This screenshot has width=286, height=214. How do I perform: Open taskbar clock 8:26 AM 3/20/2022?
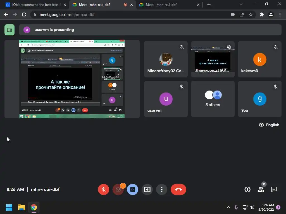click(x=266, y=207)
